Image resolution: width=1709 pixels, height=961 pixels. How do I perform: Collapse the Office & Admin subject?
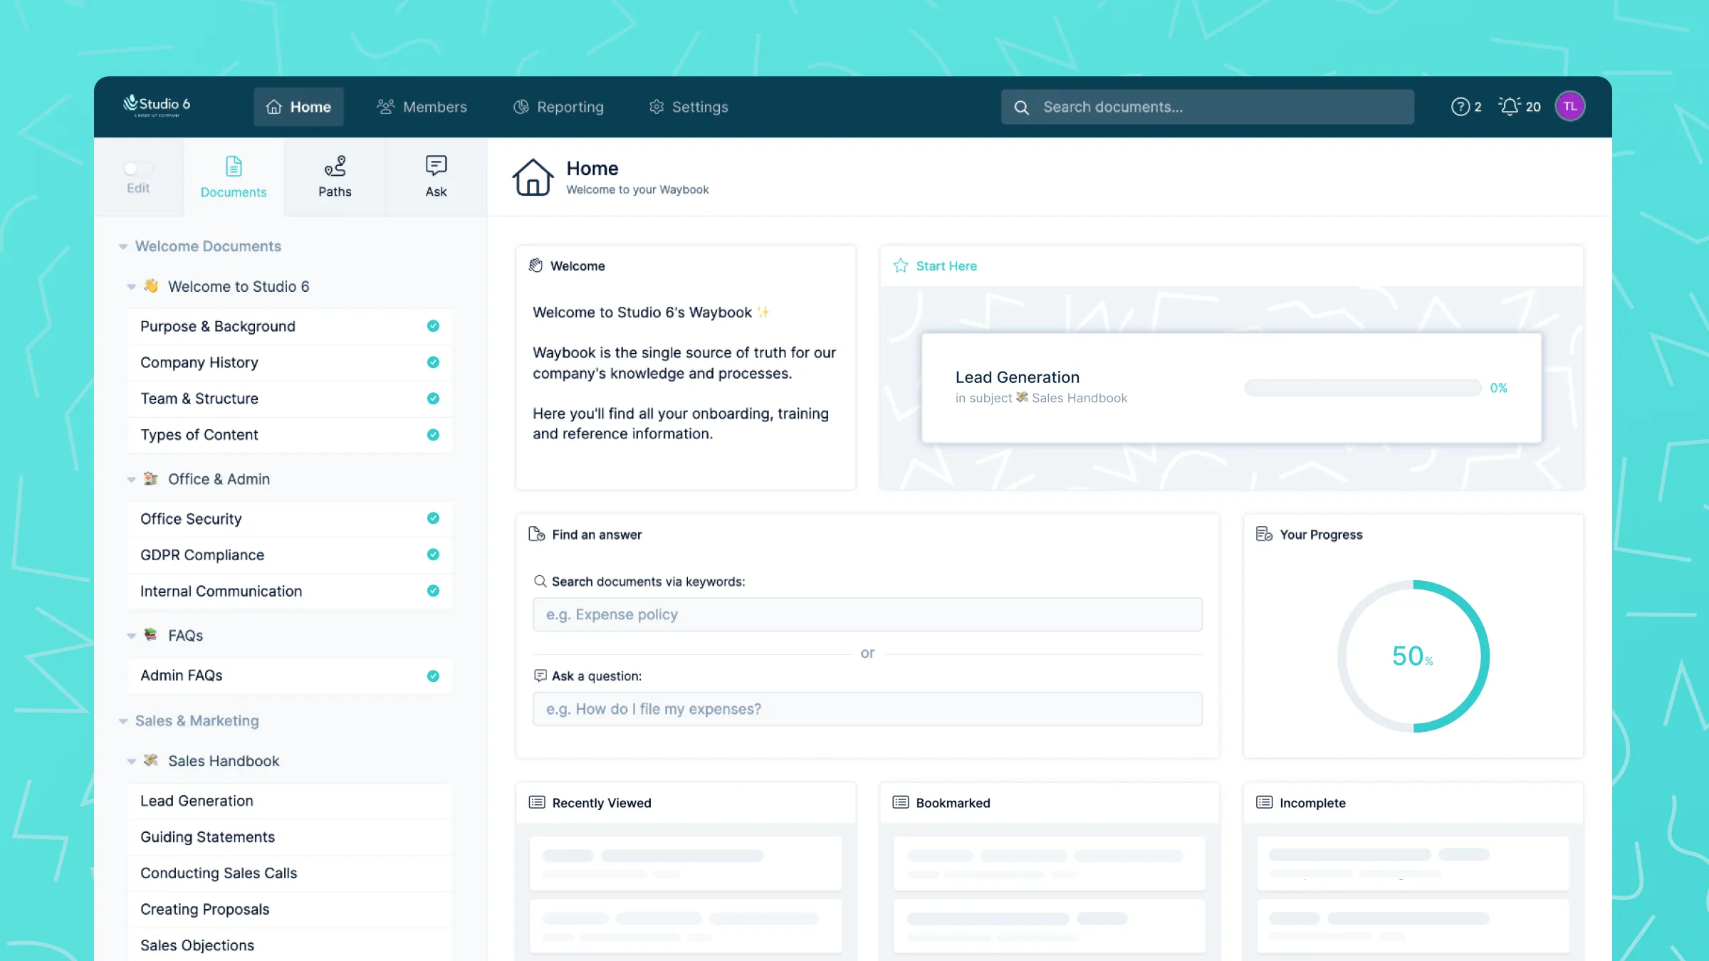click(132, 479)
